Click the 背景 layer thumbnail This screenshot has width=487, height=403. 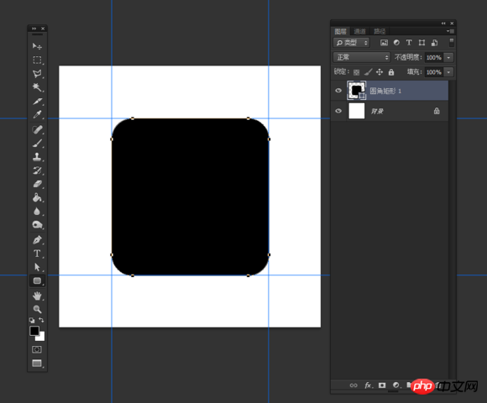357,111
